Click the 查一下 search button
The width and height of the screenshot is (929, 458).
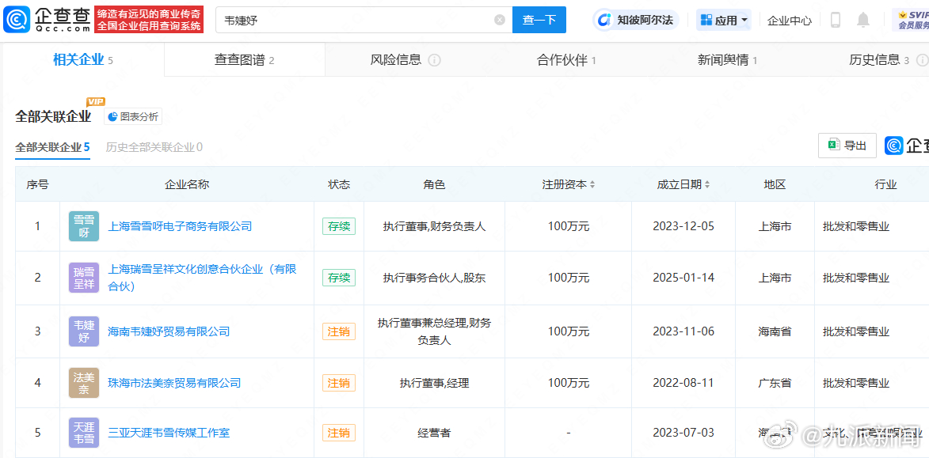click(x=539, y=20)
